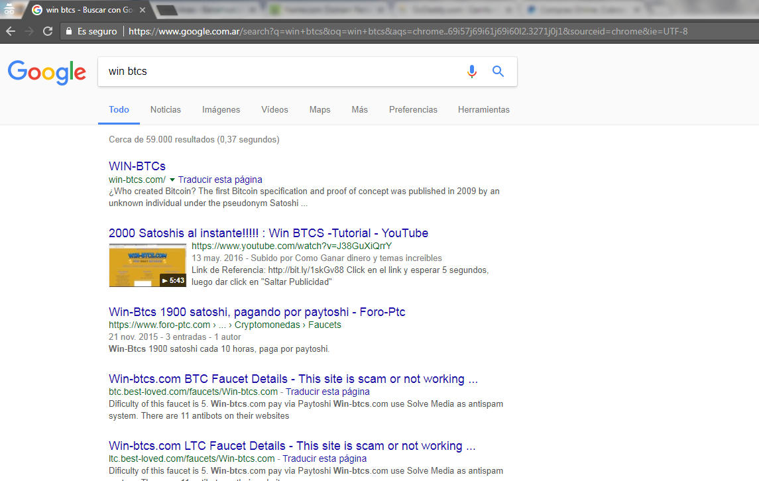Open 'Win-btcs.com BTC Faucet Details' result
Viewport: 759px width, 481px height.
[293, 379]
